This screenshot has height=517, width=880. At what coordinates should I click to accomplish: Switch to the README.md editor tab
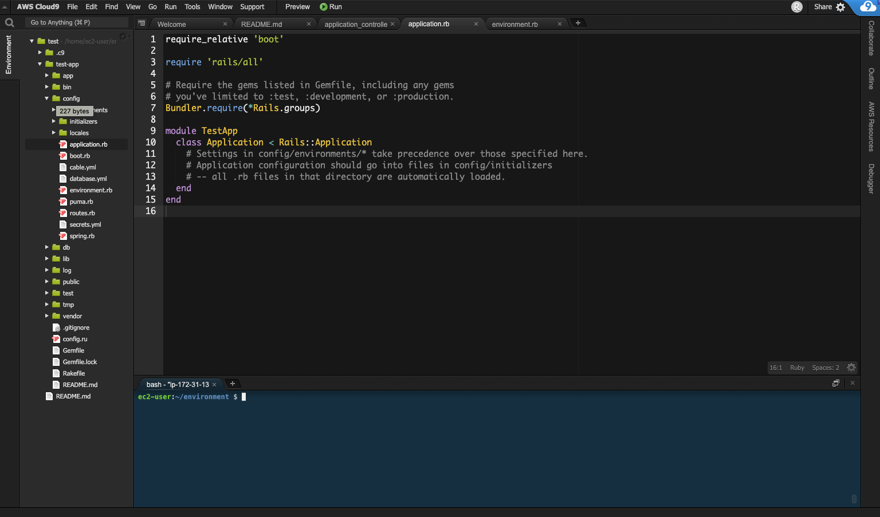pyautogui.click(x=262, y=24)
